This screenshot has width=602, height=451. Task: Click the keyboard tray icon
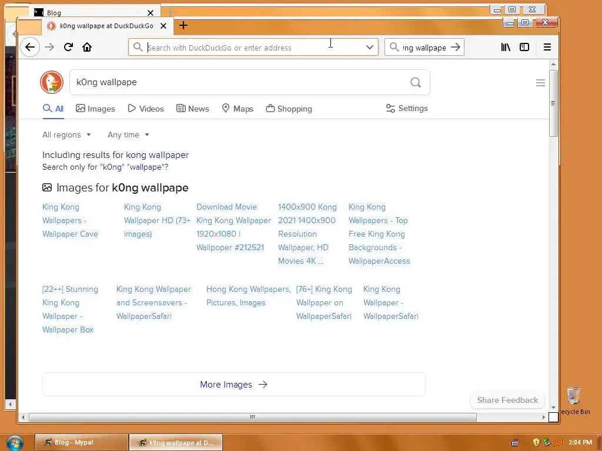tap(515, 443)
